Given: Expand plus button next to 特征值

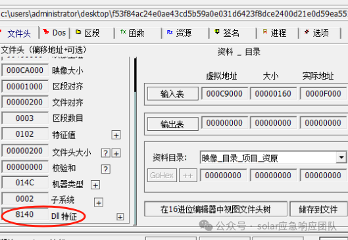Looking at the screenshot, I should point(116,135).
